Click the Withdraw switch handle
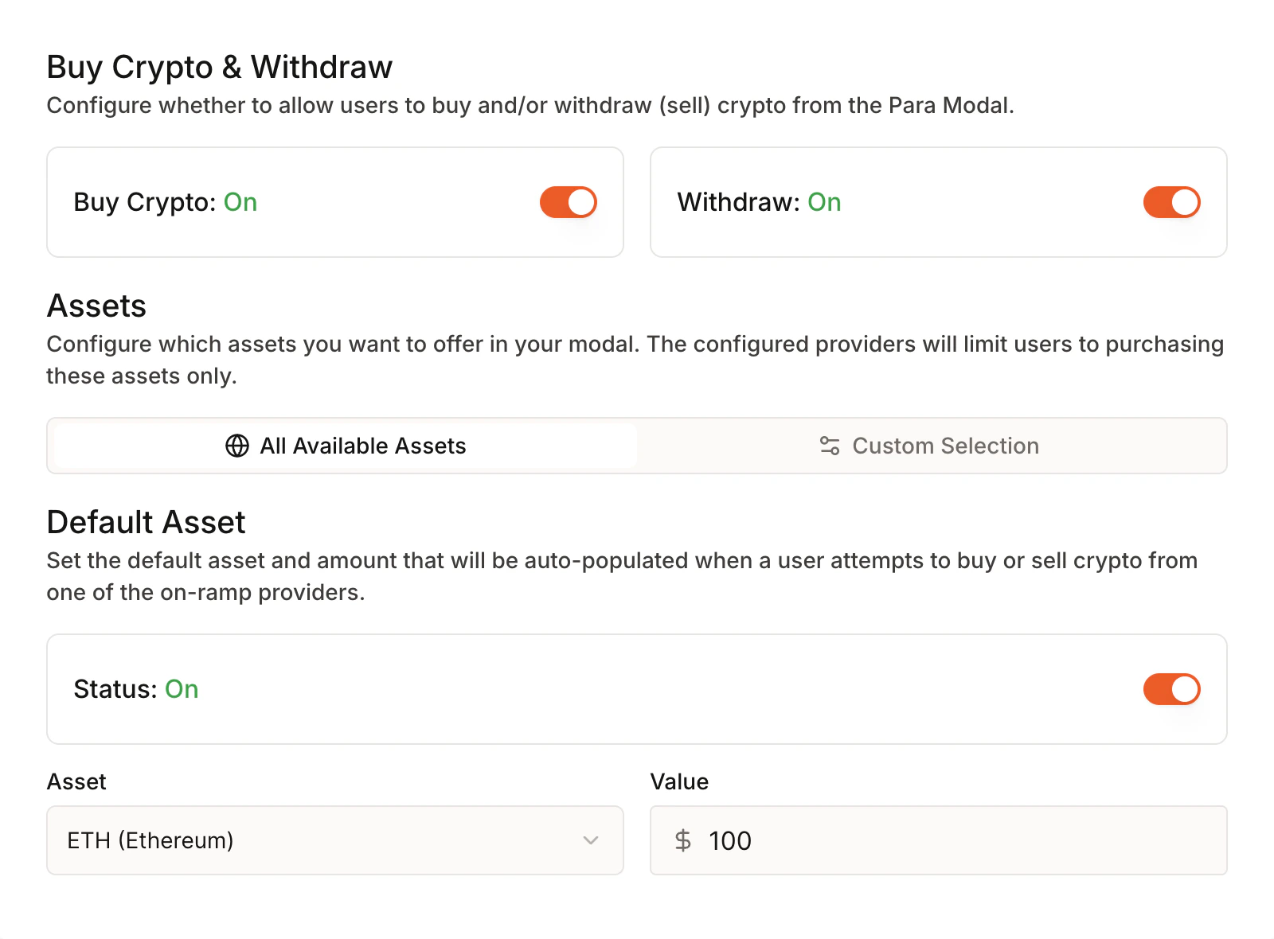The height and width of the screenshot is (939, 1274). coord(1185,201)
